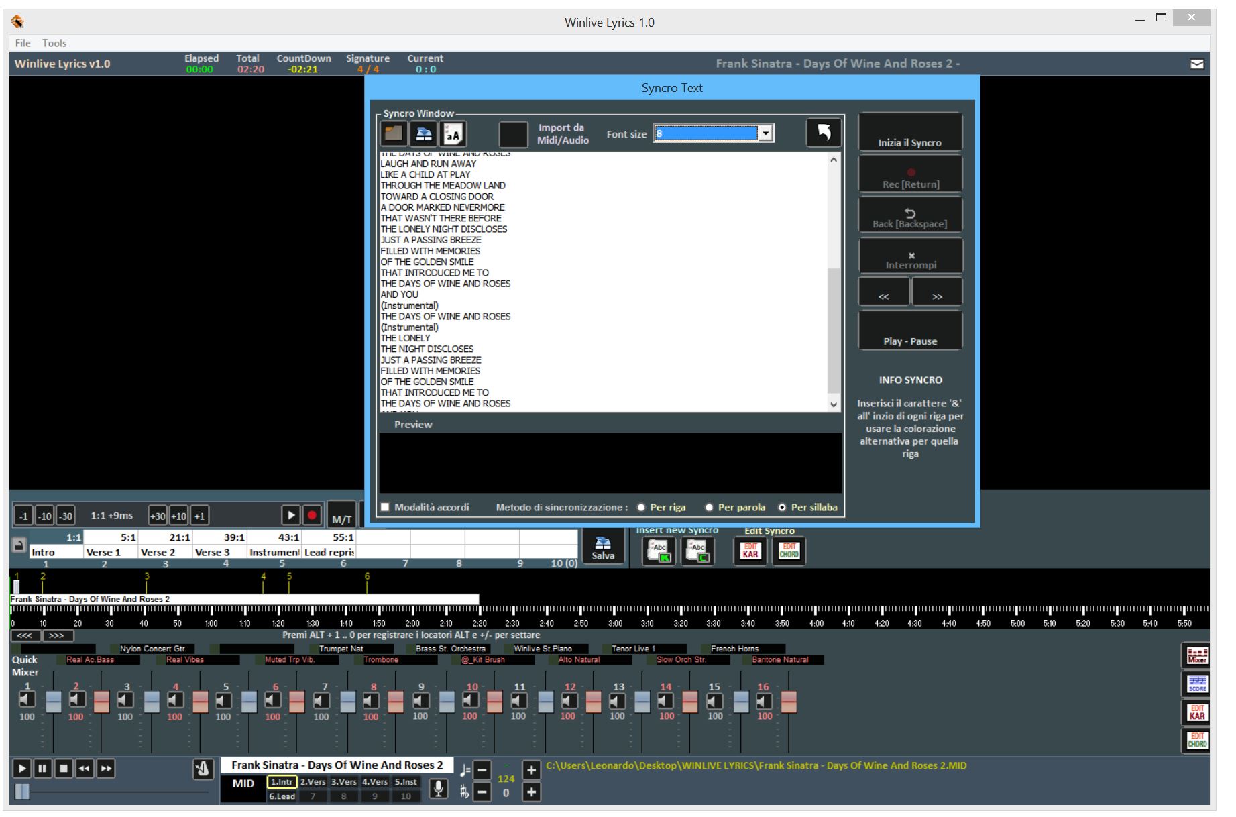Click the >> button in Syncro Text
This screenshot has height=817, width=1236.
pos(937,292)
